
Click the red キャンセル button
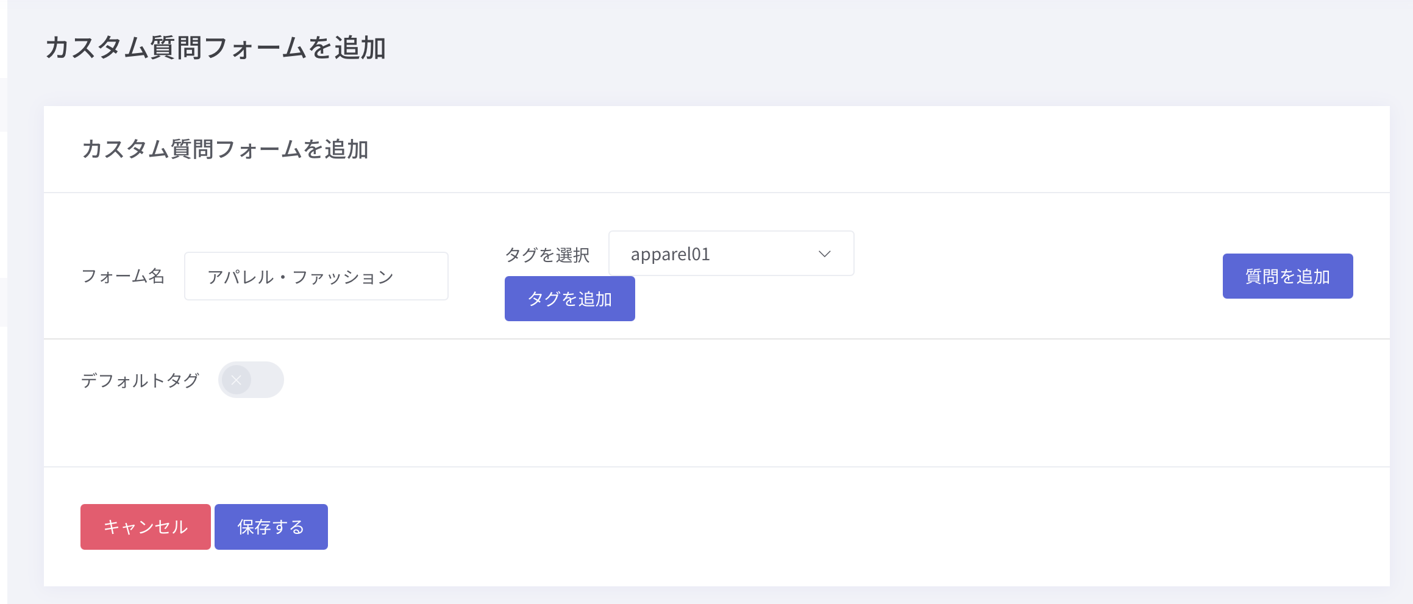(x=145, y=527)
